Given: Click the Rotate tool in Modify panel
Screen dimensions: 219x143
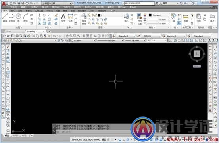Looking at the screenshot, I should click(x=44, y=15).
